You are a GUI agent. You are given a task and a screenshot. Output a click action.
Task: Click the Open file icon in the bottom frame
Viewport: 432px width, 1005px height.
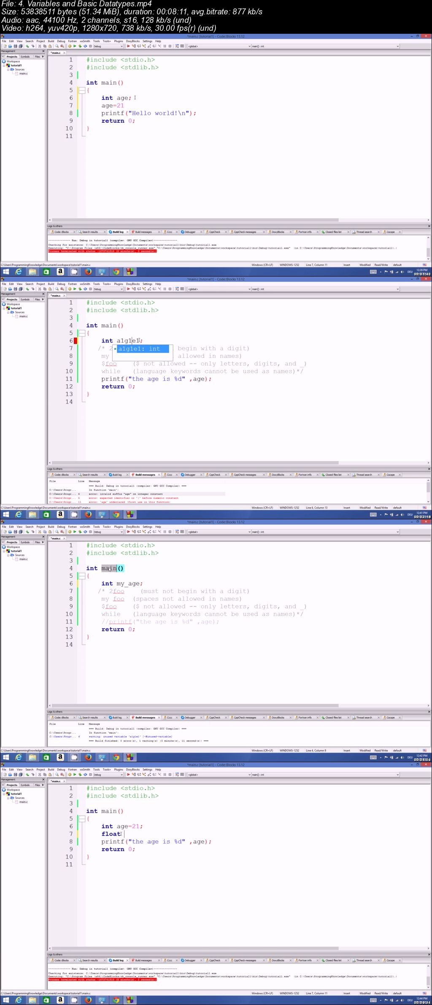coord(10,775)
